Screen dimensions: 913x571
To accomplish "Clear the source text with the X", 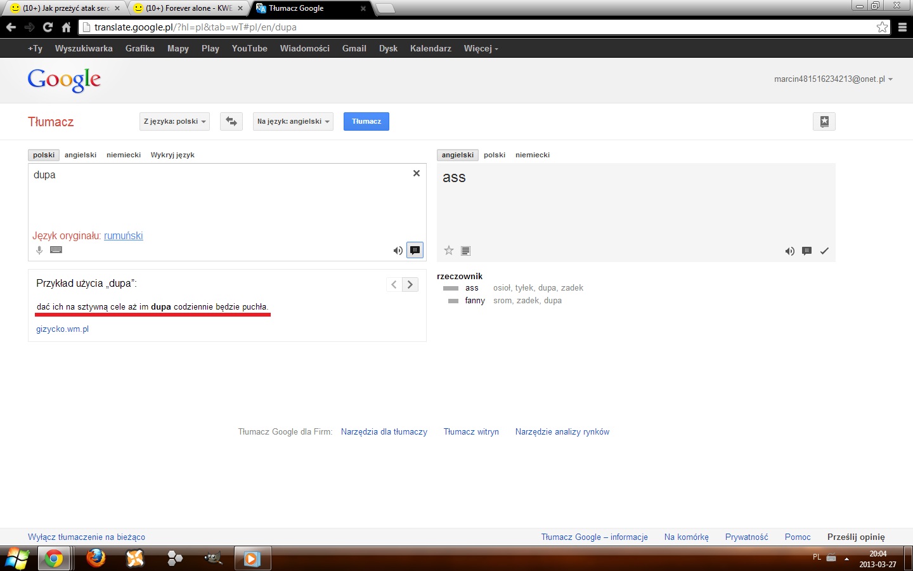I will 417,173.
